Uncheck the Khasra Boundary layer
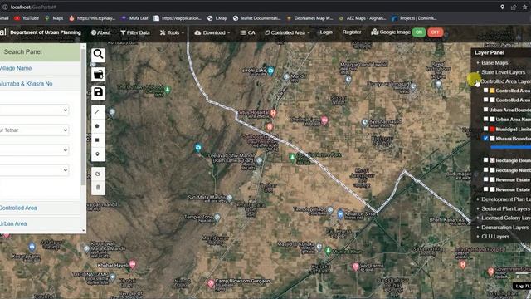The image size is (531, 299). coord(485,138)
